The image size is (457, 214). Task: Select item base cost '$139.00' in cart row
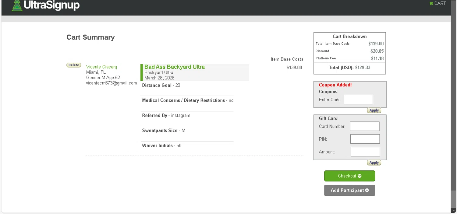pyautogui.click(x=294, y=68)
